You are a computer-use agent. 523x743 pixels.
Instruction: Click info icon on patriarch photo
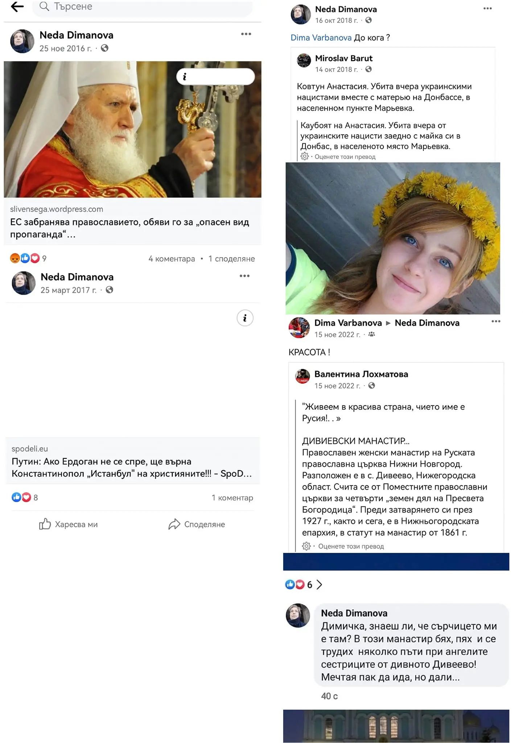tap(185, 77)
